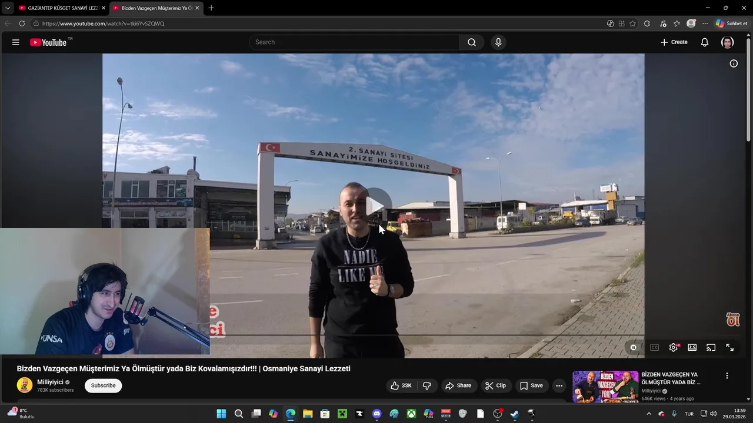Open Windows taskbar search

239,414
